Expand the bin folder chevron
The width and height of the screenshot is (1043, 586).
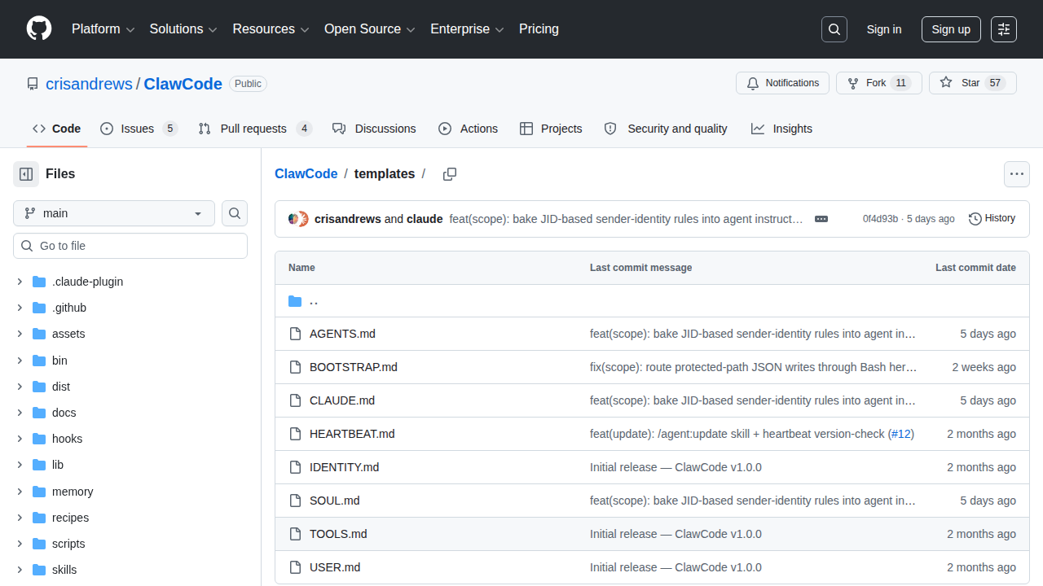tap(20, 361)
